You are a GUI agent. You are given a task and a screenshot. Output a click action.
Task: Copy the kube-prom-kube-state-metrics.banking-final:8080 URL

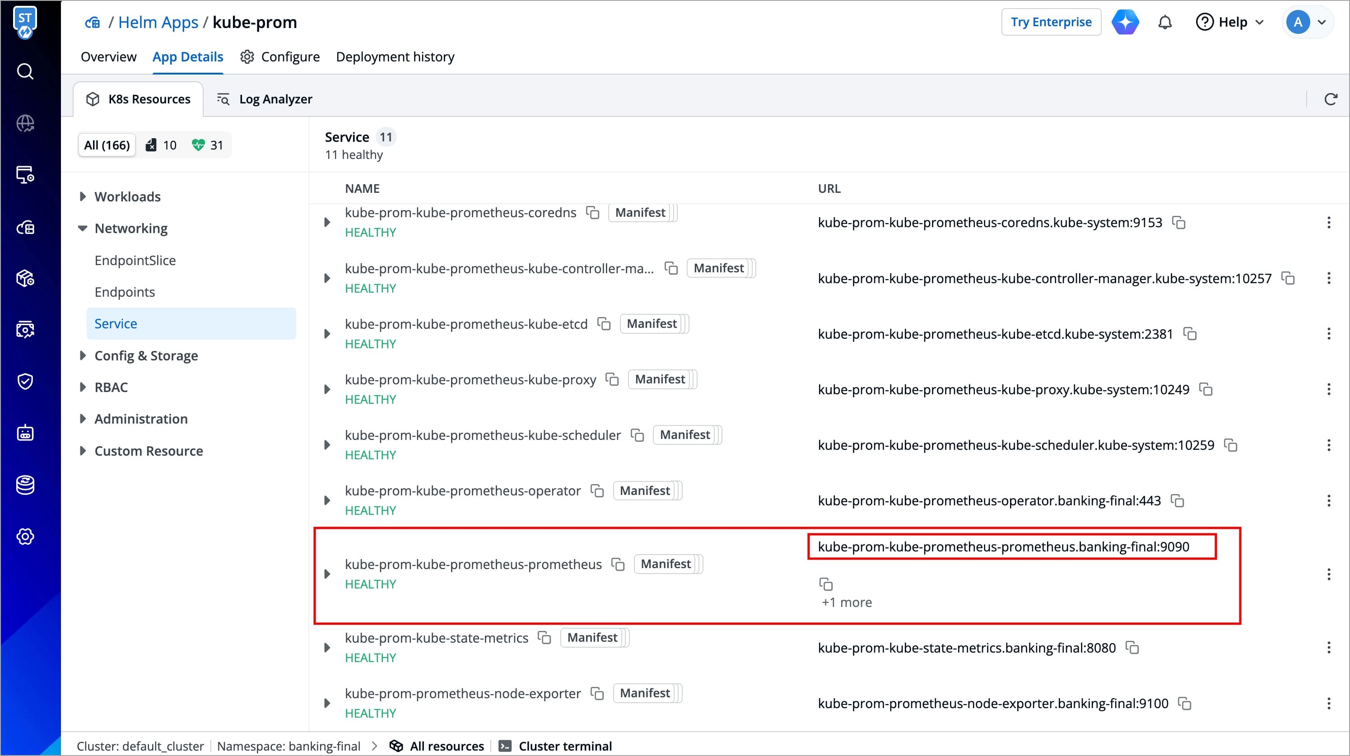[1132, 648]
